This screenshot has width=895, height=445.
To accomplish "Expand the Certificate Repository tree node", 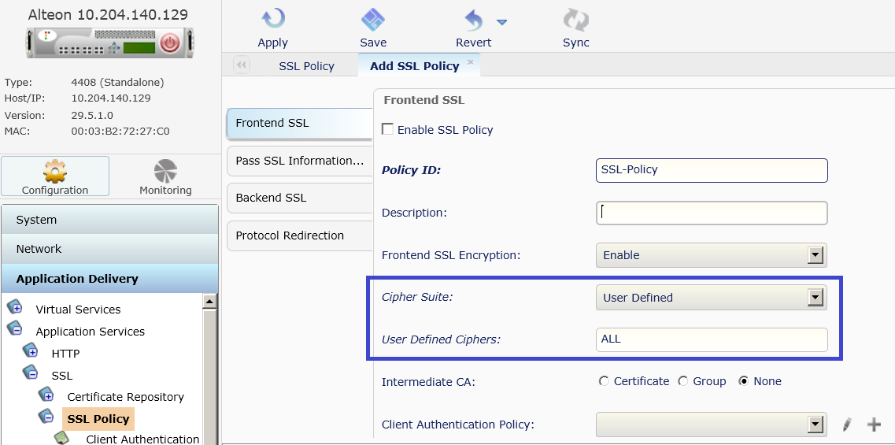I will [x=46, y=394].
